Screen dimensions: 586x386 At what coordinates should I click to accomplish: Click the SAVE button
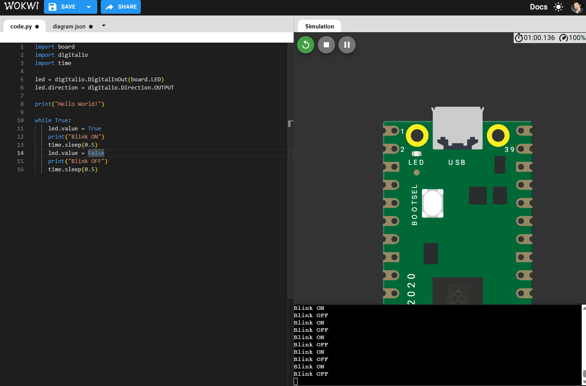point(62,7)
